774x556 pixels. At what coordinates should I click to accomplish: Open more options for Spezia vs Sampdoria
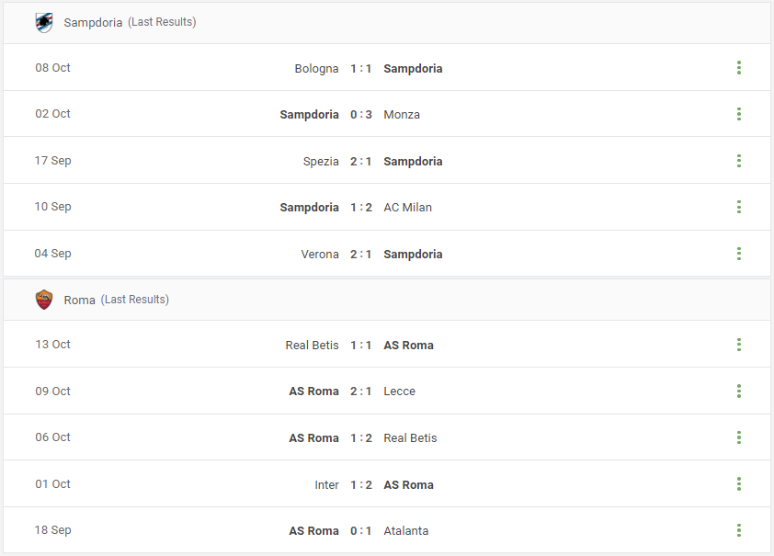tap(738, 160)
